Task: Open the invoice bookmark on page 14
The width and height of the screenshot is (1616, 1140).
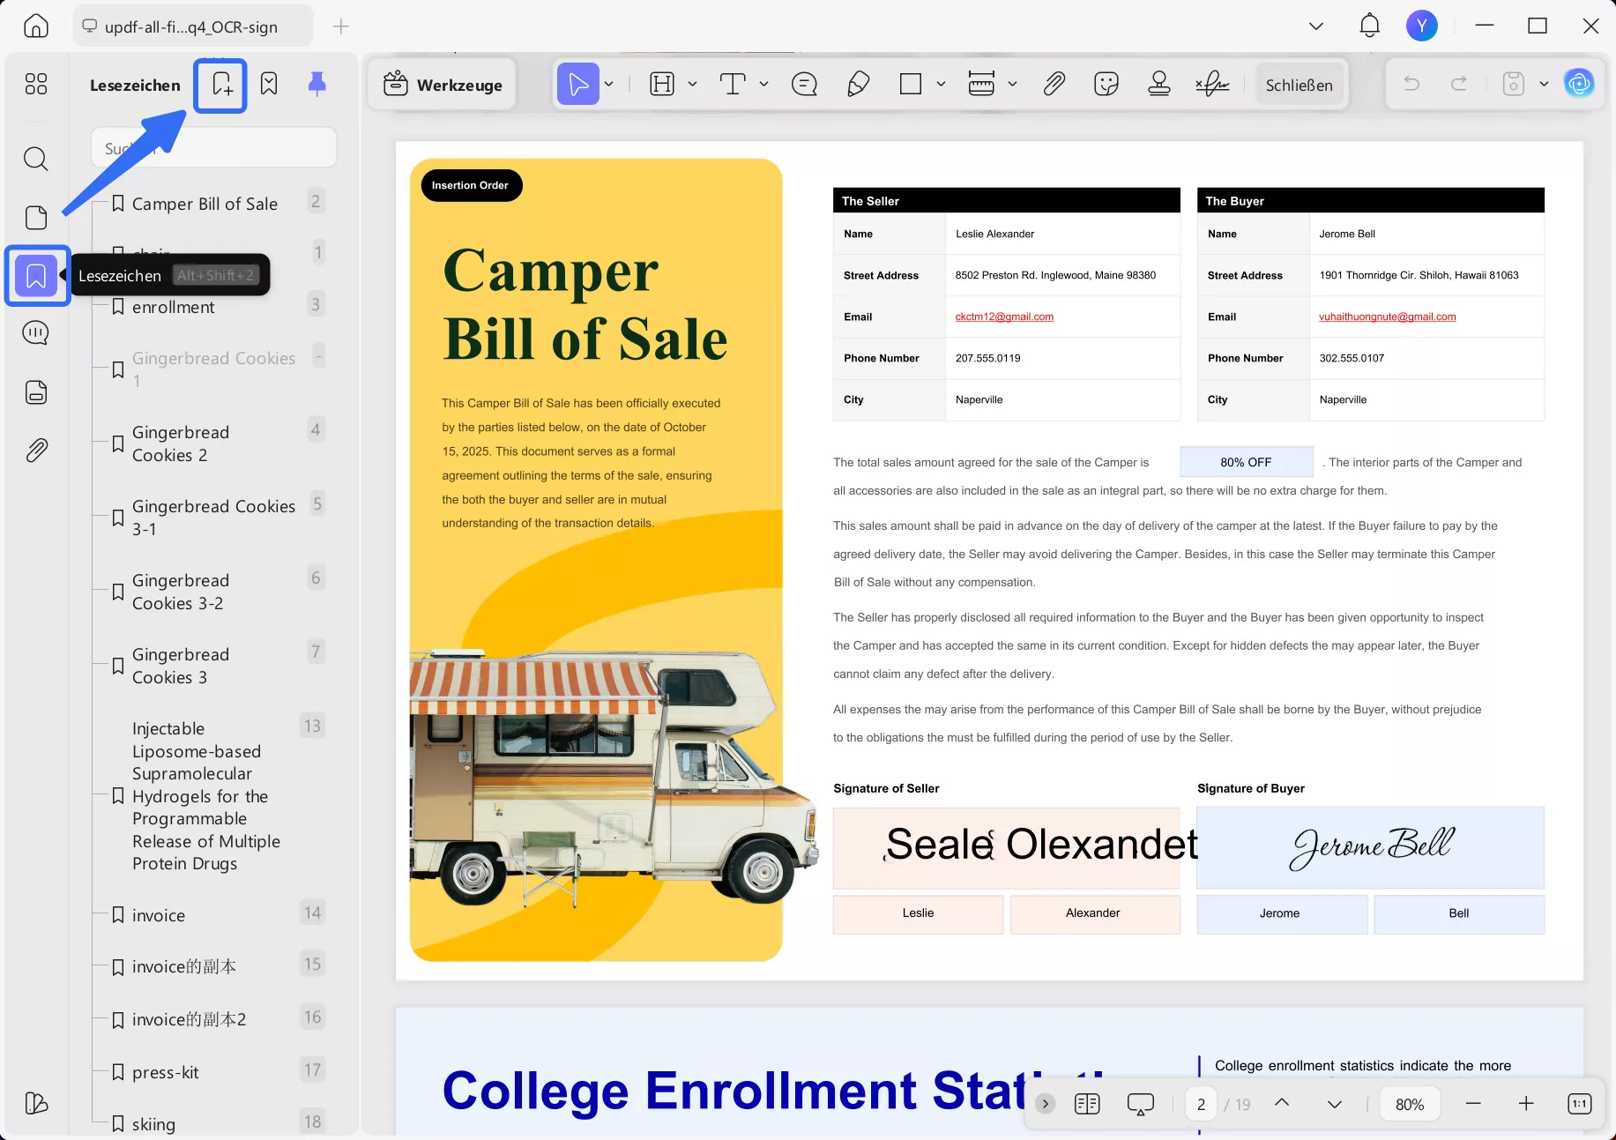Action: point(159,915)
